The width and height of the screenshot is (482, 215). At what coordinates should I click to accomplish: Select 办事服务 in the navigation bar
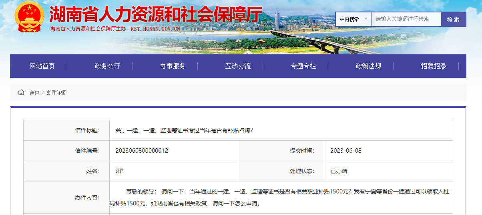pos(173,66)
